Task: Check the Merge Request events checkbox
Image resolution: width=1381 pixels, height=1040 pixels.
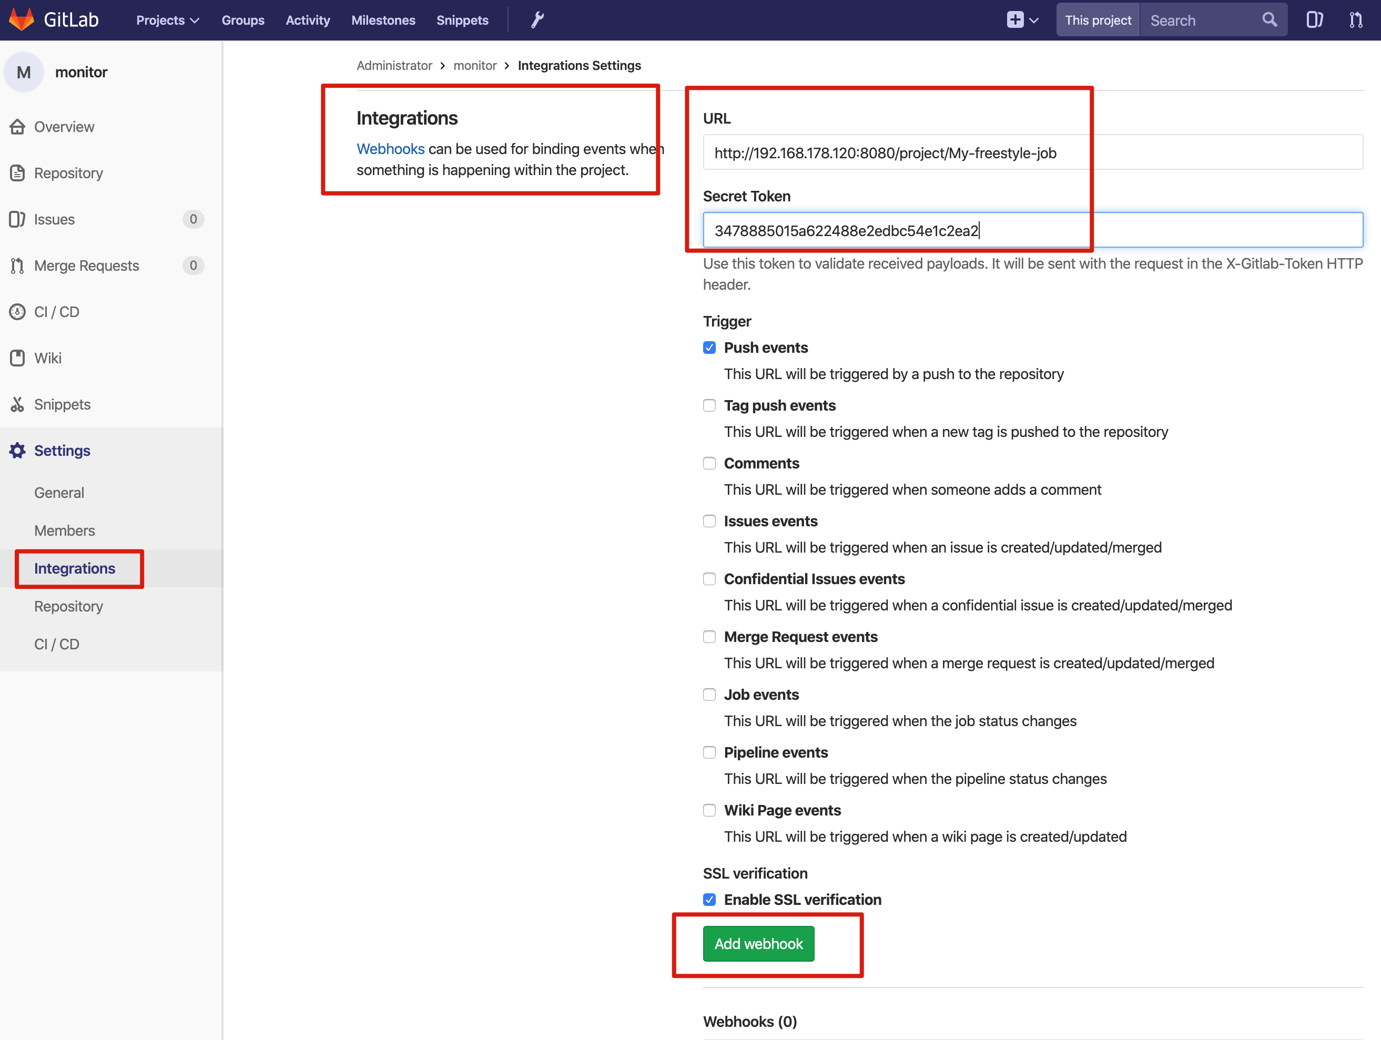Action: (709, 637)
